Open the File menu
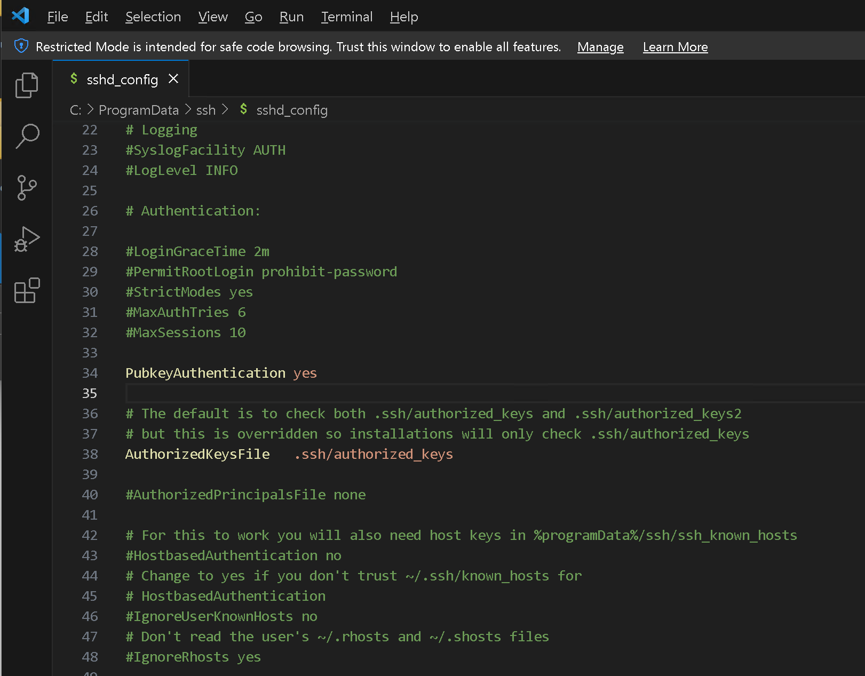The height and width of the screenshot is (676, 865). pyautogui.click(x=57, y=17)
